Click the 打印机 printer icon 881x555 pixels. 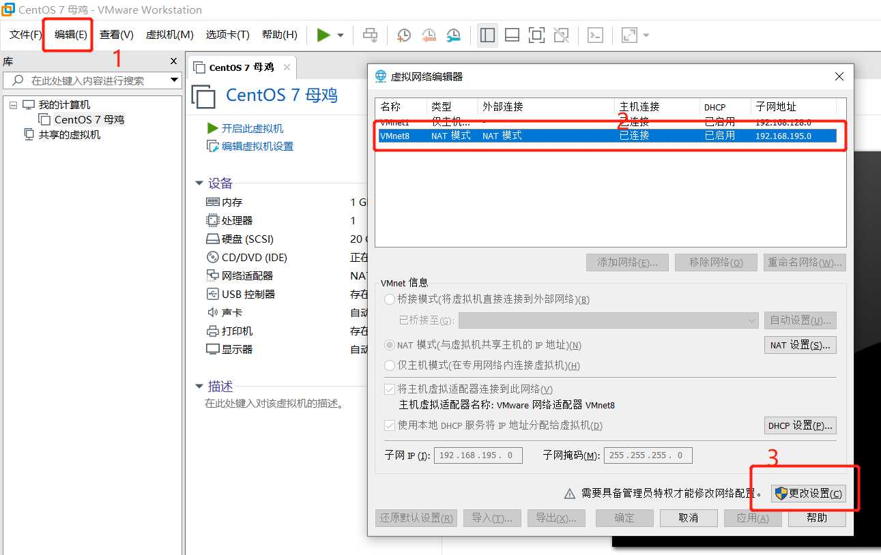(x=212, y=331)
